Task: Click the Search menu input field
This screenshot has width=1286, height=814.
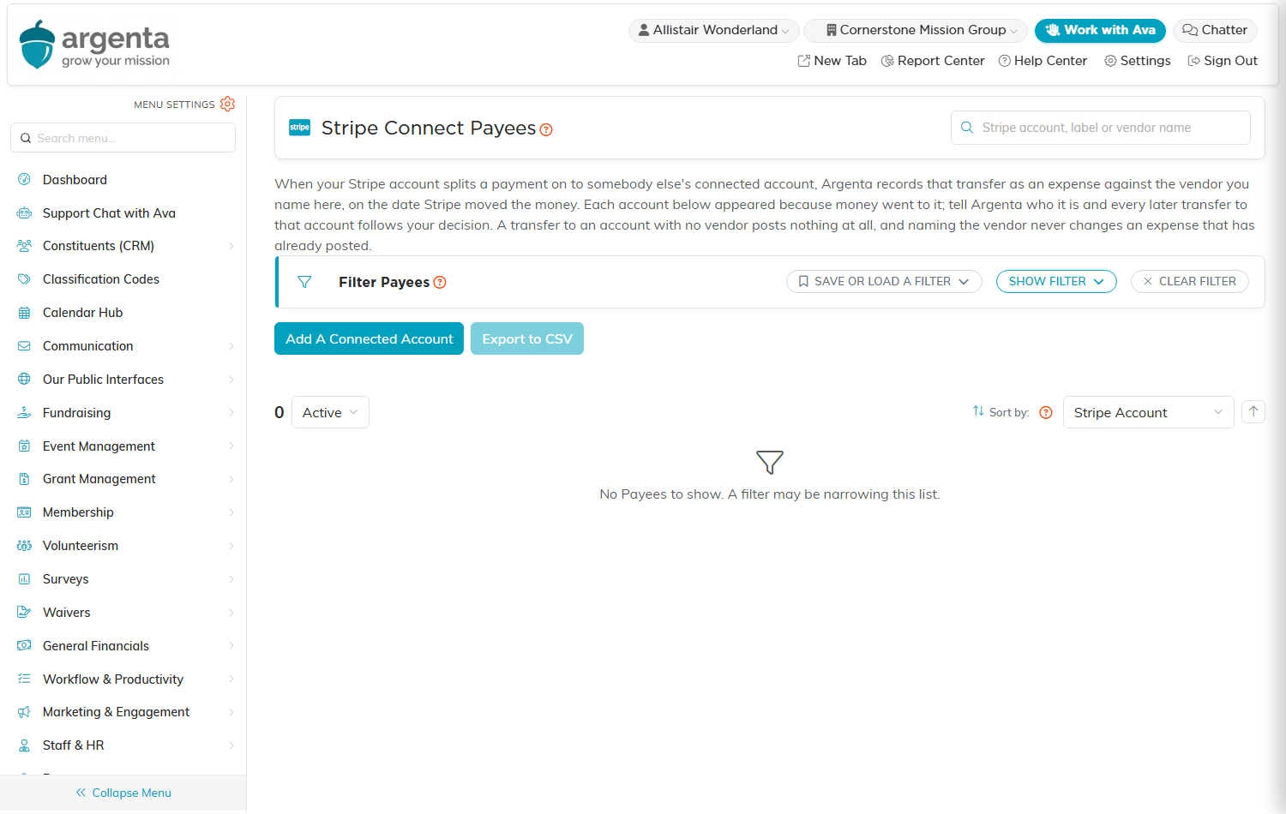Action: click(123, 138)
